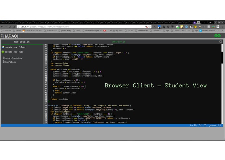Open the TweetSave! bookmark
The width and height of the screenshot is (225, 160).
(141, 30)
